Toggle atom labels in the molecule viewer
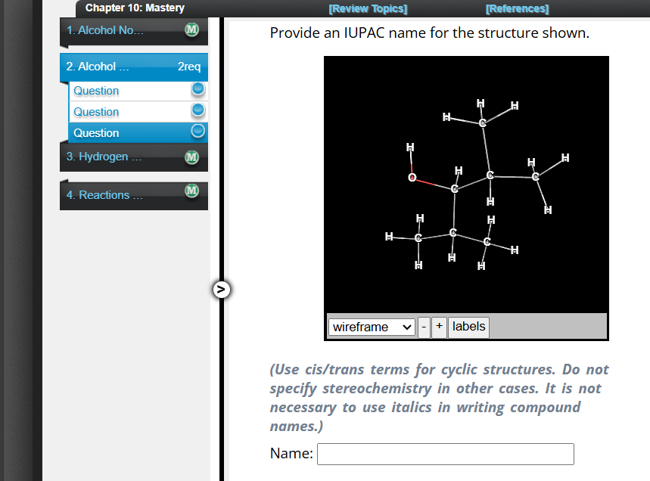 468,327
